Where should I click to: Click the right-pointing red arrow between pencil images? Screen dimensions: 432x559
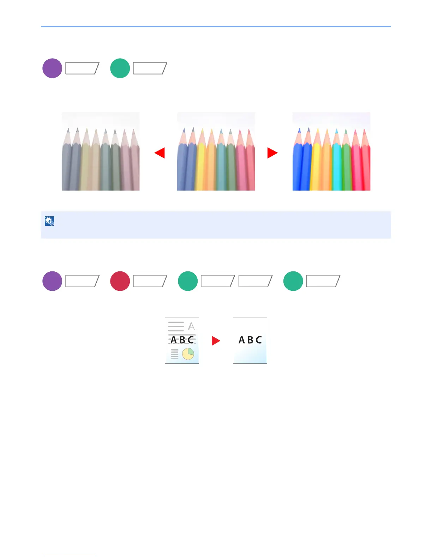[272, 153]
